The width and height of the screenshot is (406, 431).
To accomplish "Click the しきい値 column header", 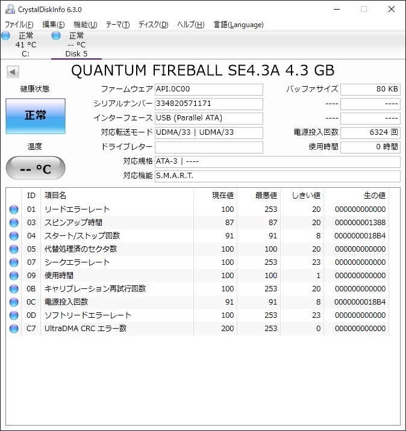I will tap(302, 196).
